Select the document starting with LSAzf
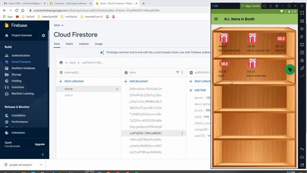This screenshot has width=307, height=173. click(145, 101)
